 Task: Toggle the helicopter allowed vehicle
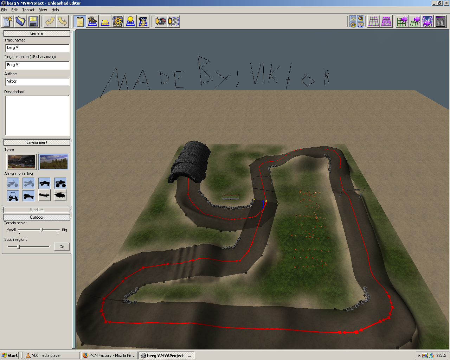coord(60,195)
